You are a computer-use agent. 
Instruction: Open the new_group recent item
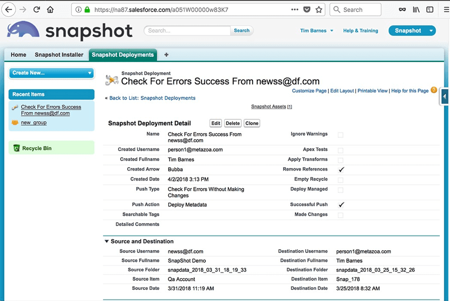[34, 122]
